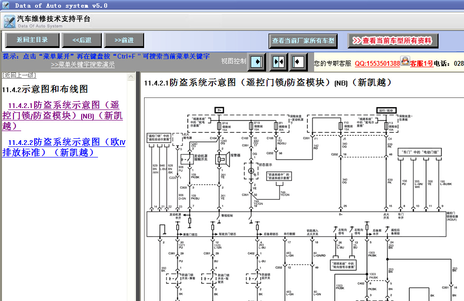Viewport: 464px width, 301px height.
Task: Click the QQ penguin customer service icon
Action: click(405, 61)
